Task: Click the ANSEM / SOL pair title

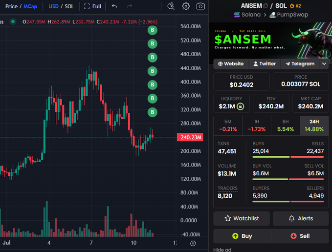Action: (264, 6)
